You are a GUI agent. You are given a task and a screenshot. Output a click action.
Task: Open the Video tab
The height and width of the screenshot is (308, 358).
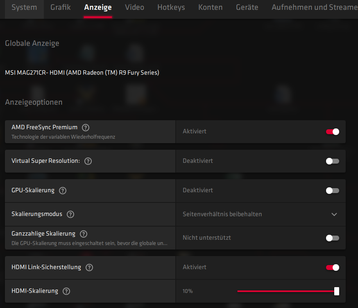[134, 7]
